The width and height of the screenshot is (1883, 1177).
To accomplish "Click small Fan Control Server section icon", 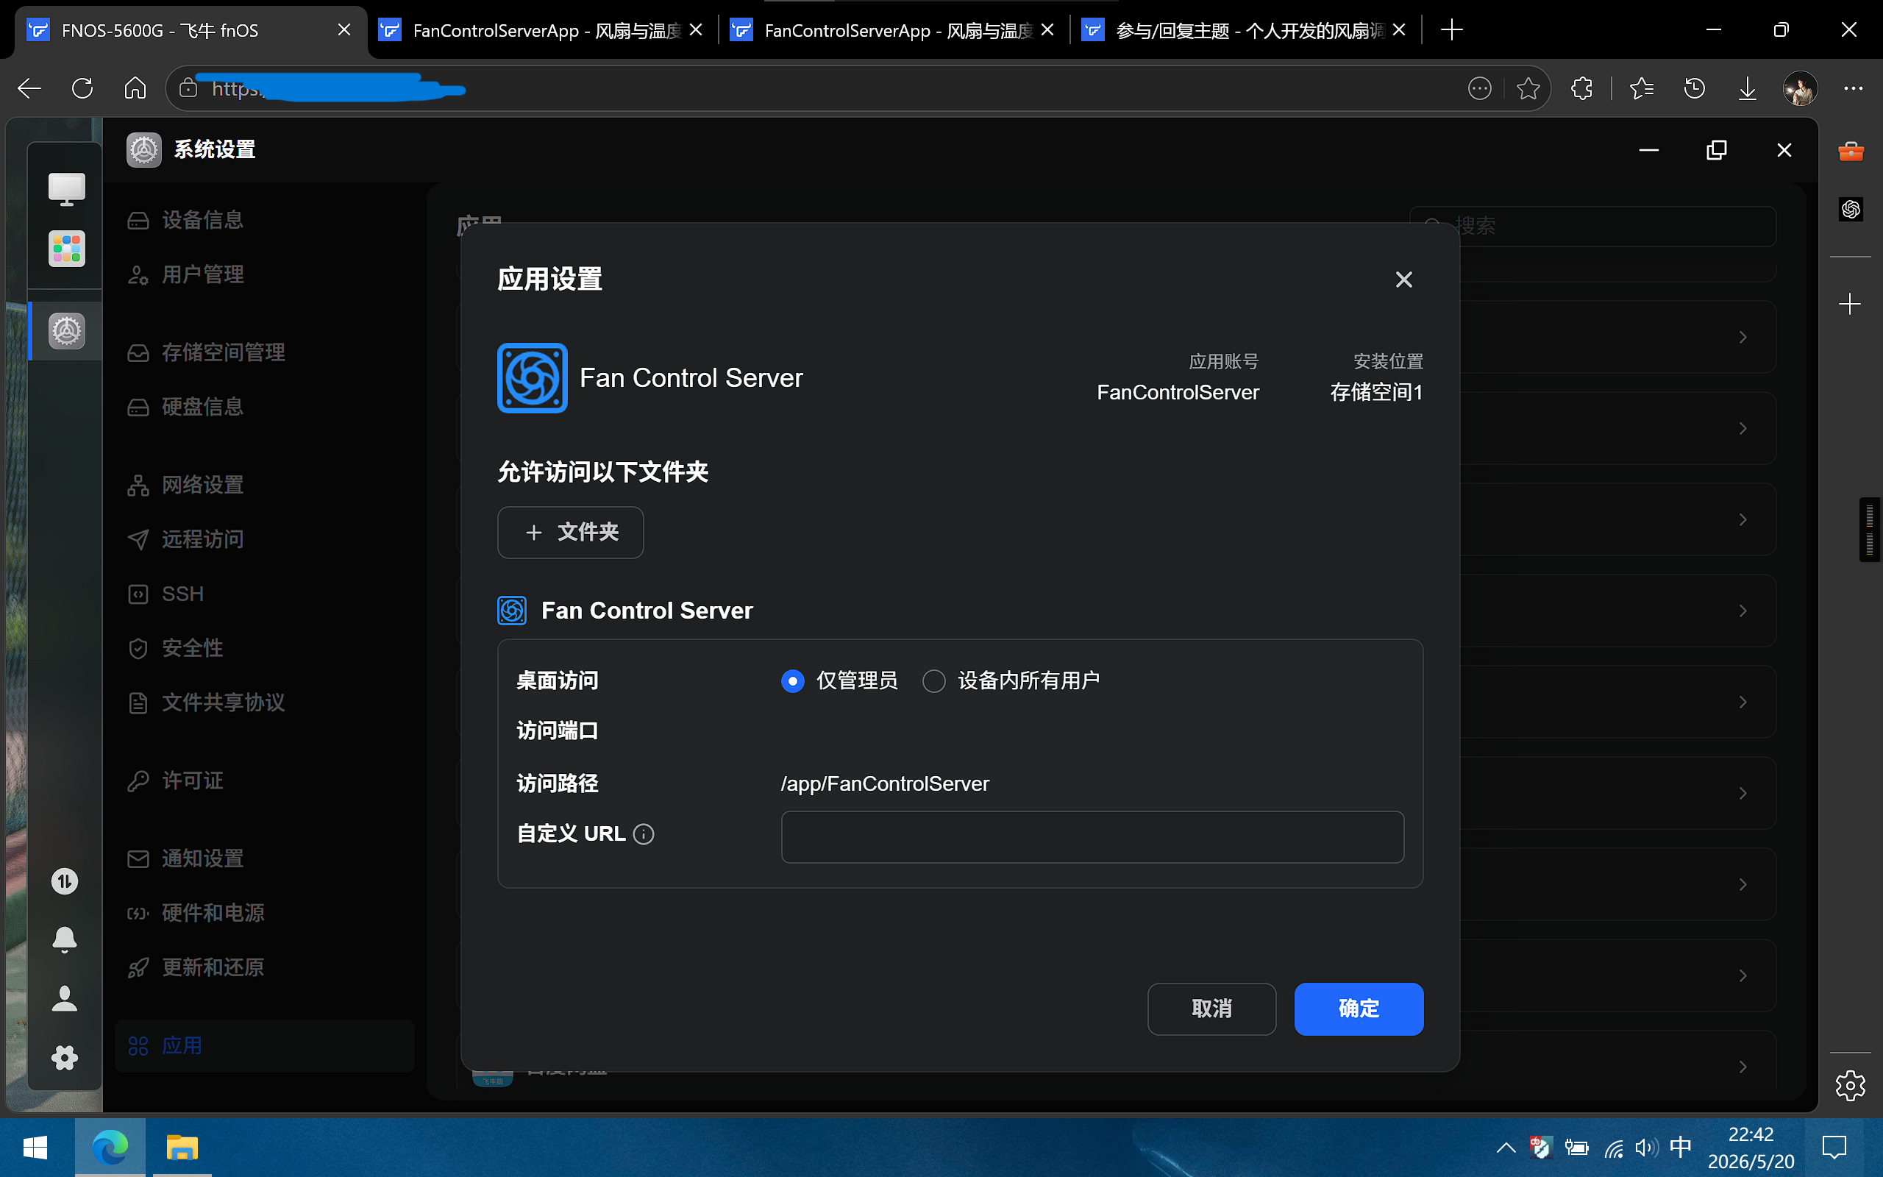I will tap(512, 611).
